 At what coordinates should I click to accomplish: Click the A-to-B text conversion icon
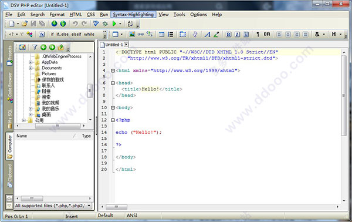pos(130,23)
